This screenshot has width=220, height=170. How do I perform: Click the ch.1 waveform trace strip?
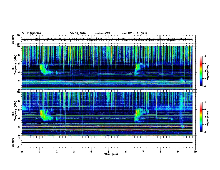click(107, 39)
